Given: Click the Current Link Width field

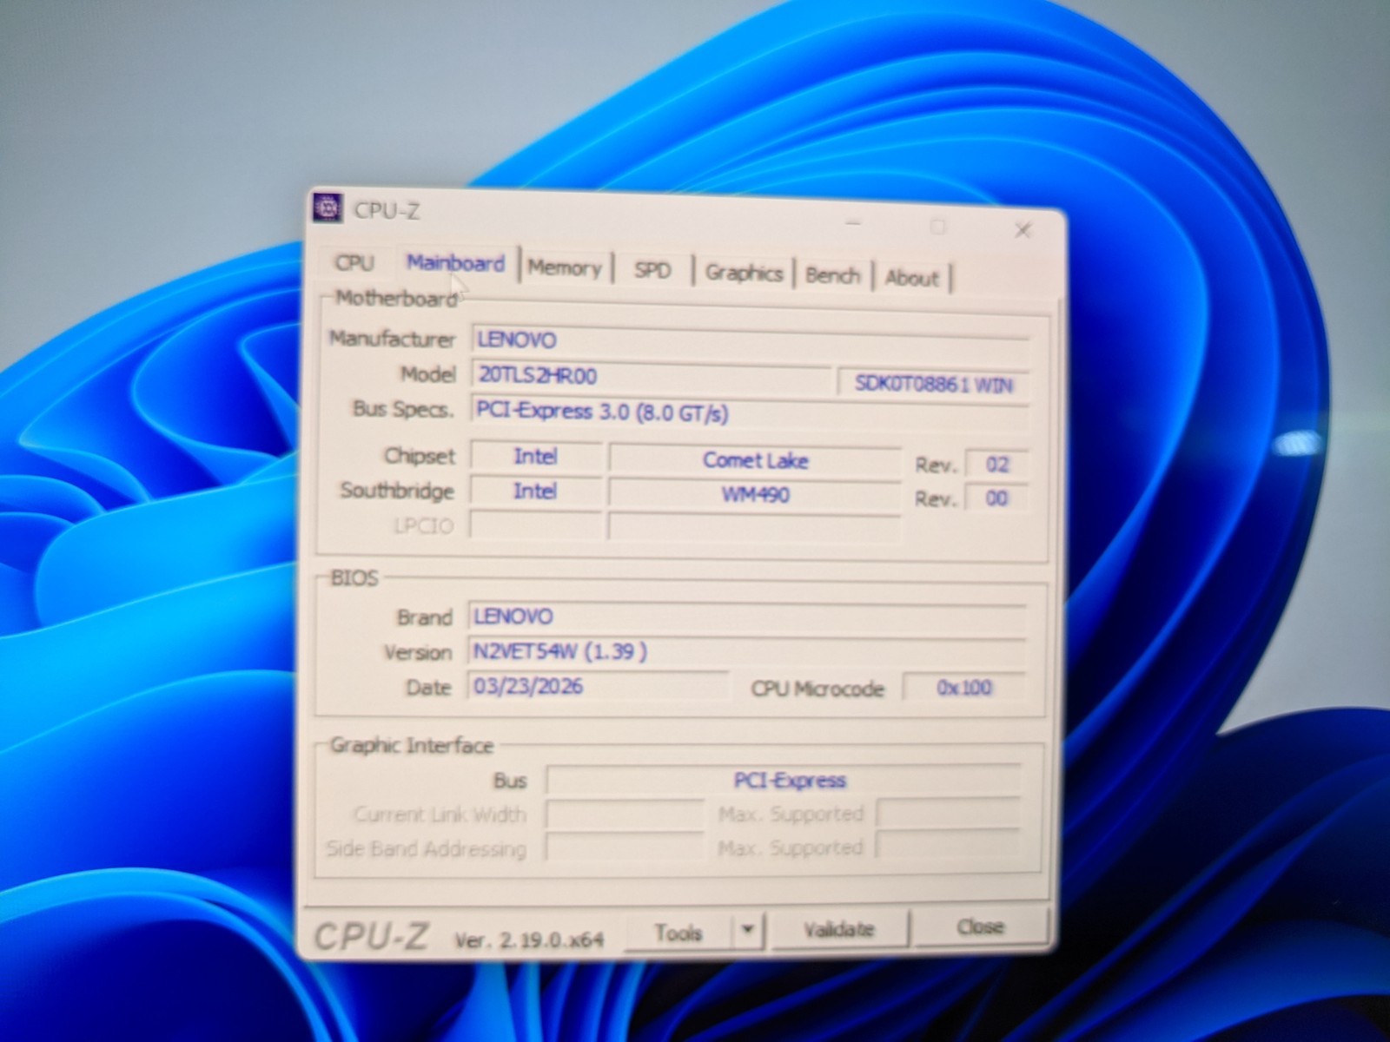Looking at the screenshot, I should (625, 814).
